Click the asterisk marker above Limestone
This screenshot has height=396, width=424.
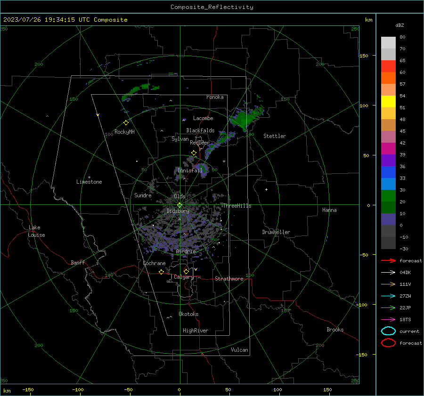pyautogui.click(x=89, y=178)
